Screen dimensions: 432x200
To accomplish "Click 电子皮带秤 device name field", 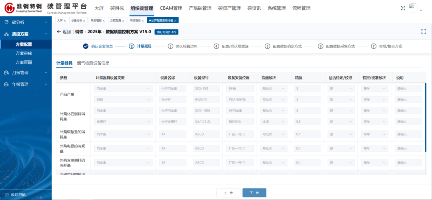I will click(172, 122).
